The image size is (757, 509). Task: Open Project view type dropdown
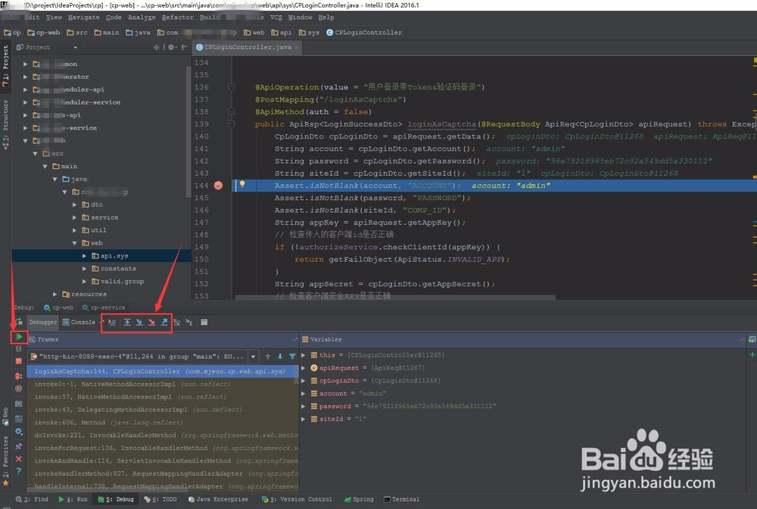tap(75, 47)
